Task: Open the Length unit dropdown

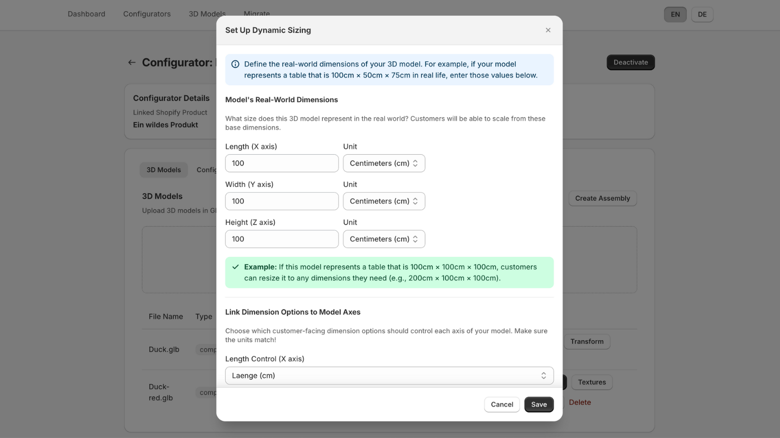Action: coord(384,164)
